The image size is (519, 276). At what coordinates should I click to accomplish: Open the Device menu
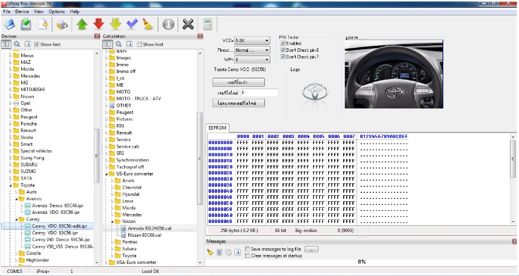(22, 11)
